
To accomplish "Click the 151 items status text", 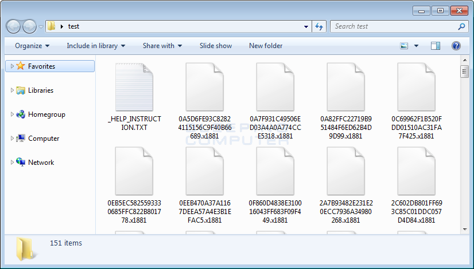I will point(66,243).
